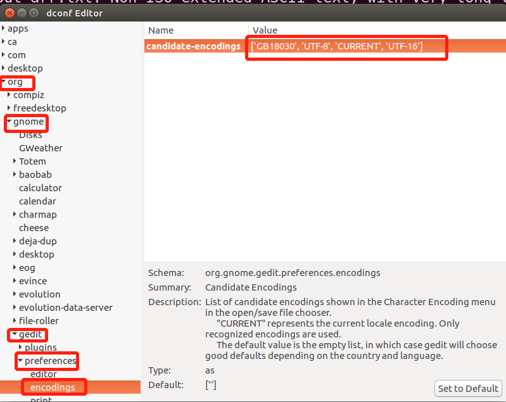The height and width of the screenshot is (402, 506).
Task: Expand the apps tree node
Action: point(3,28)
